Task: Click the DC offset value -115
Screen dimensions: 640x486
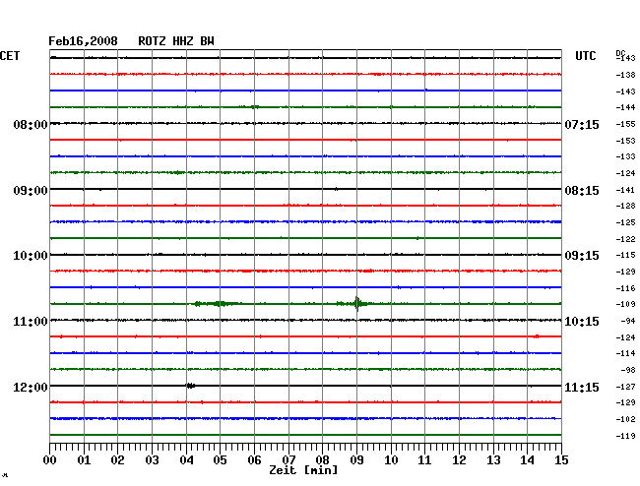Action: (x=625, y=255)
